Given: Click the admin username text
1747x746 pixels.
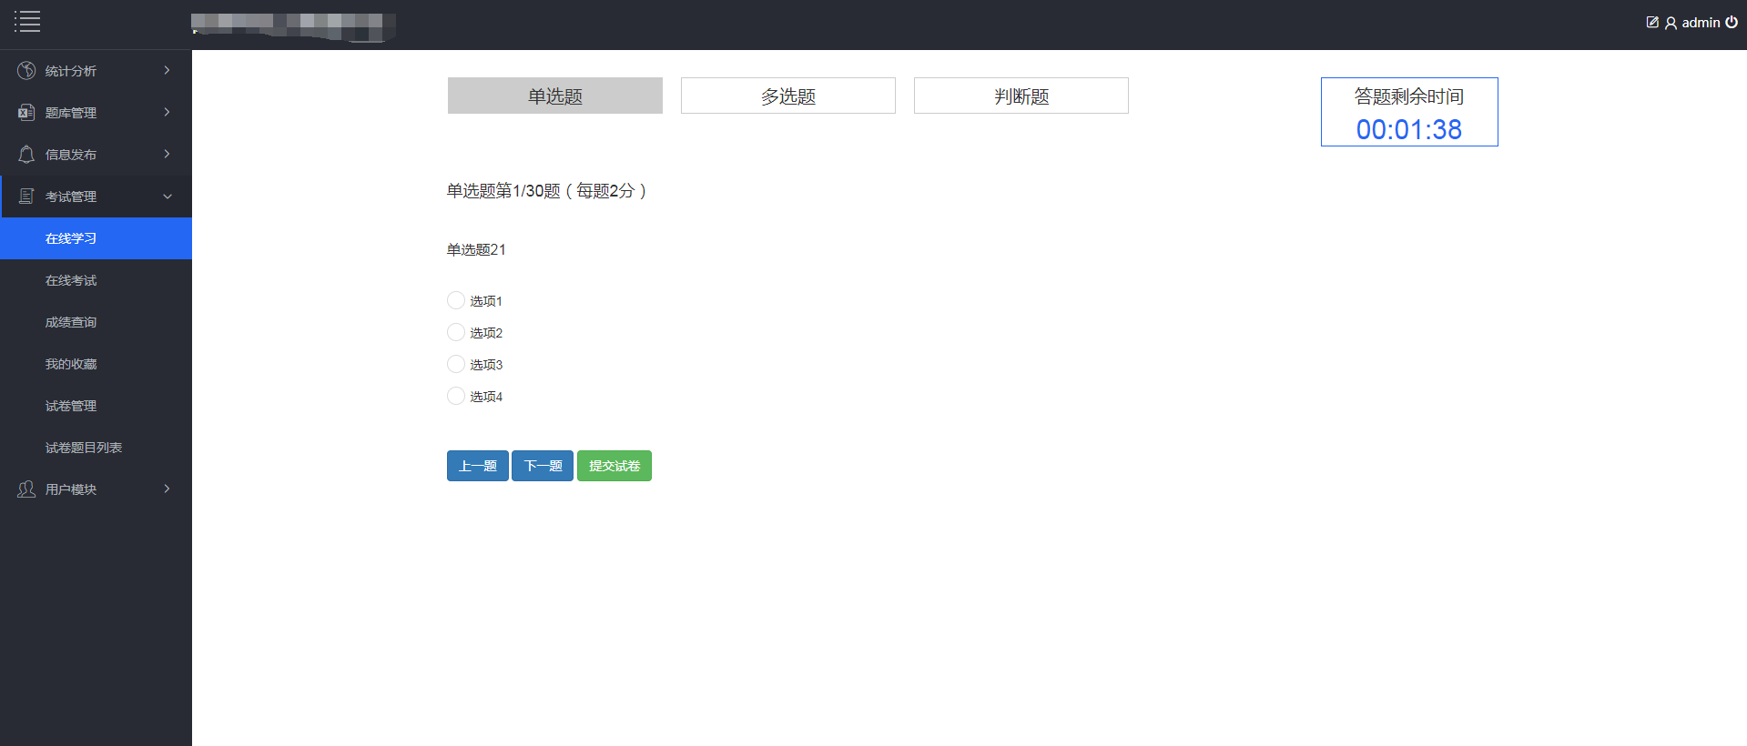Looking at the screenshot, I should (1701, 23).
